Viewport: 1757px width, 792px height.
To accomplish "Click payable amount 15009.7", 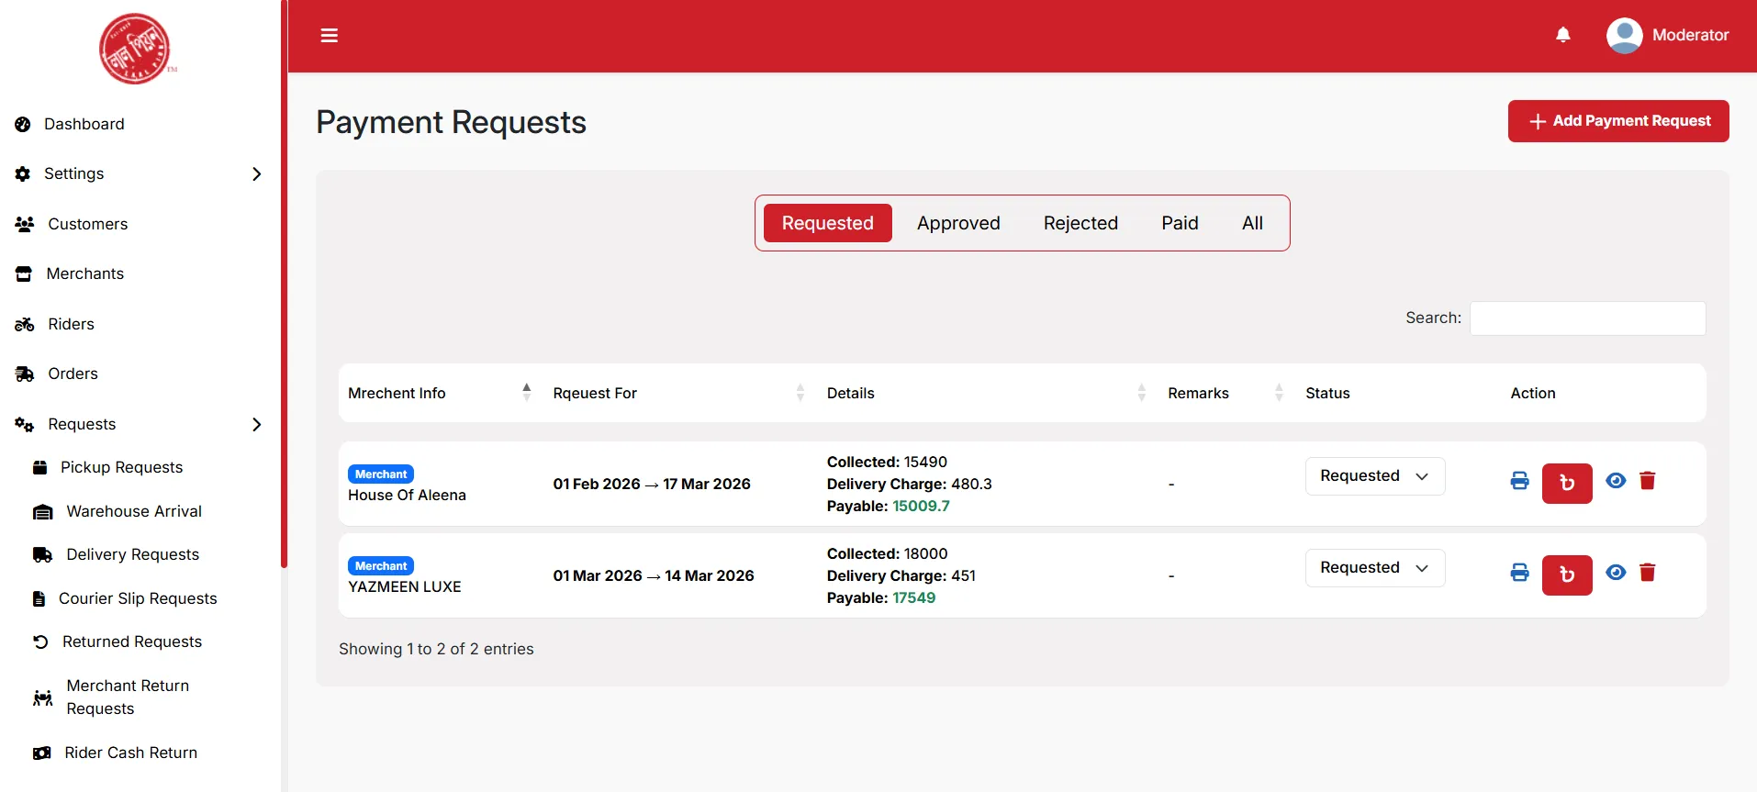I will (x=921, y=506).
